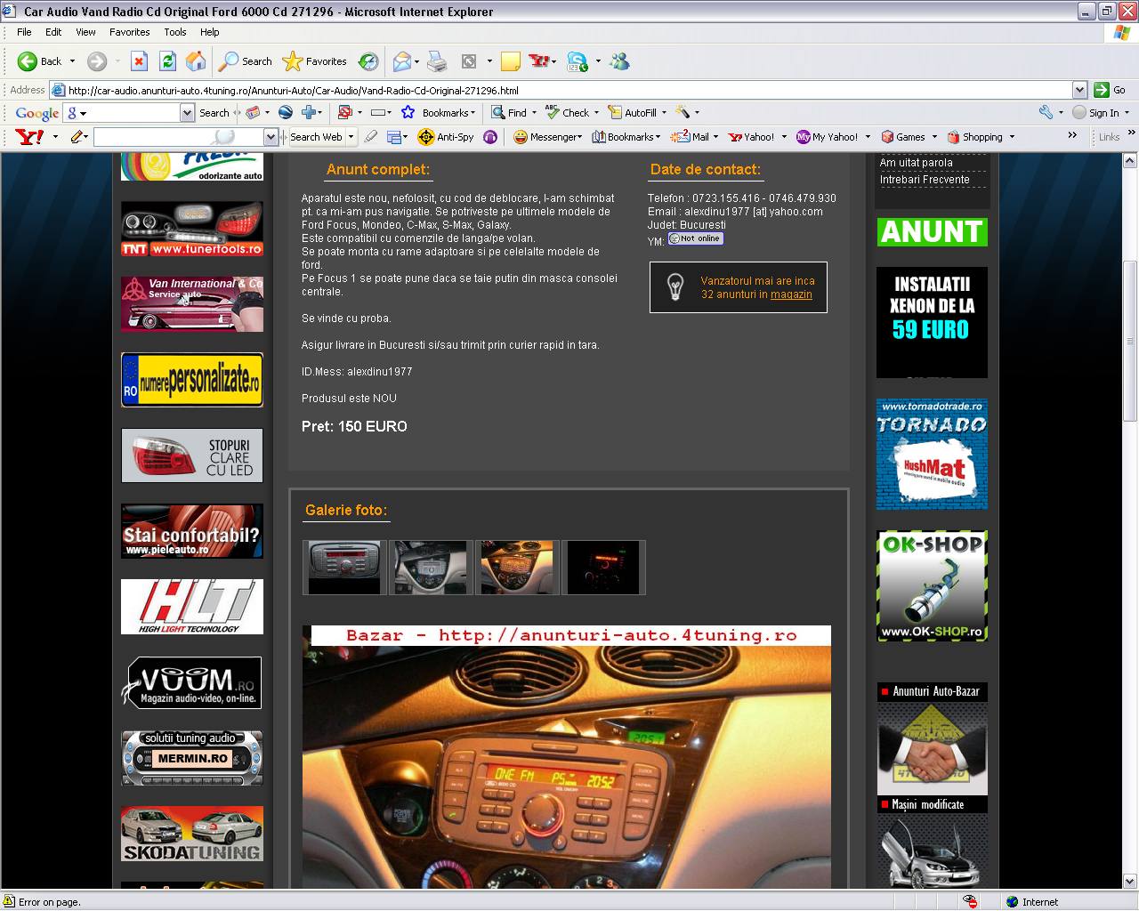Click the page vertical scrollbar down arrow

[x=1131, y=881]
